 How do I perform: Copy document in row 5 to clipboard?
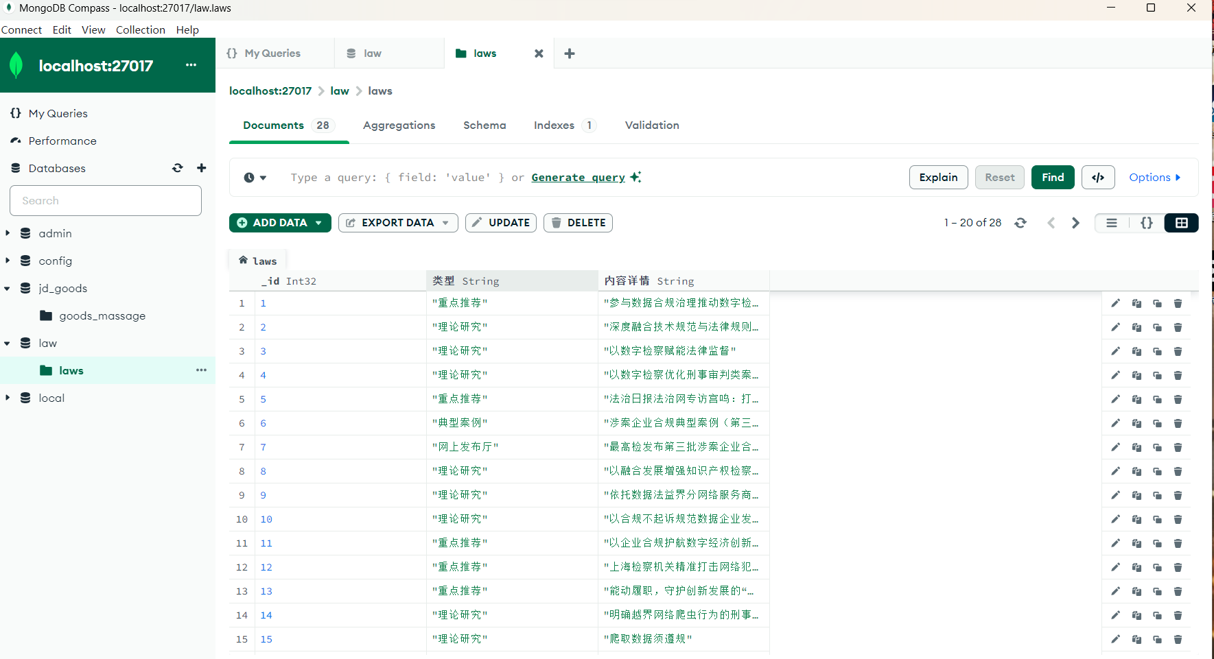[x=1136, y=399]
